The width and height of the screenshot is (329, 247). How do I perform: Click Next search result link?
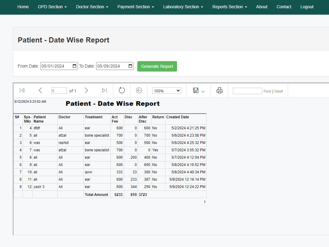[279, 91]
